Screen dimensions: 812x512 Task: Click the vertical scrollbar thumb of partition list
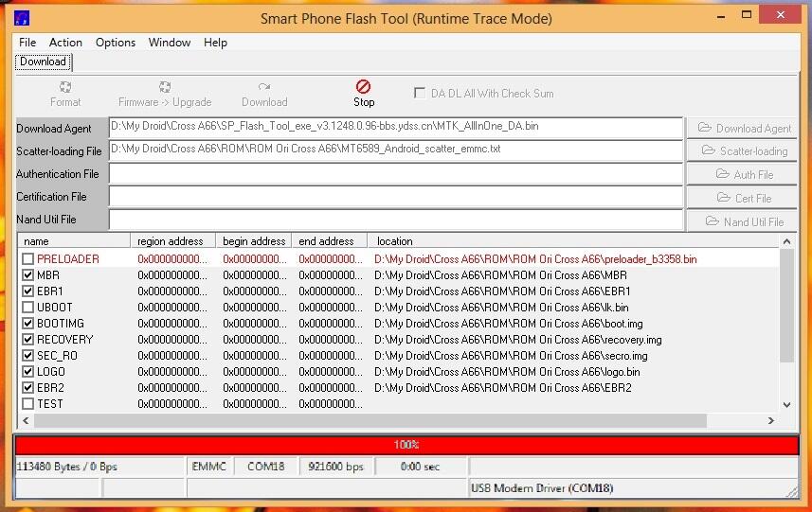point(786,307)
